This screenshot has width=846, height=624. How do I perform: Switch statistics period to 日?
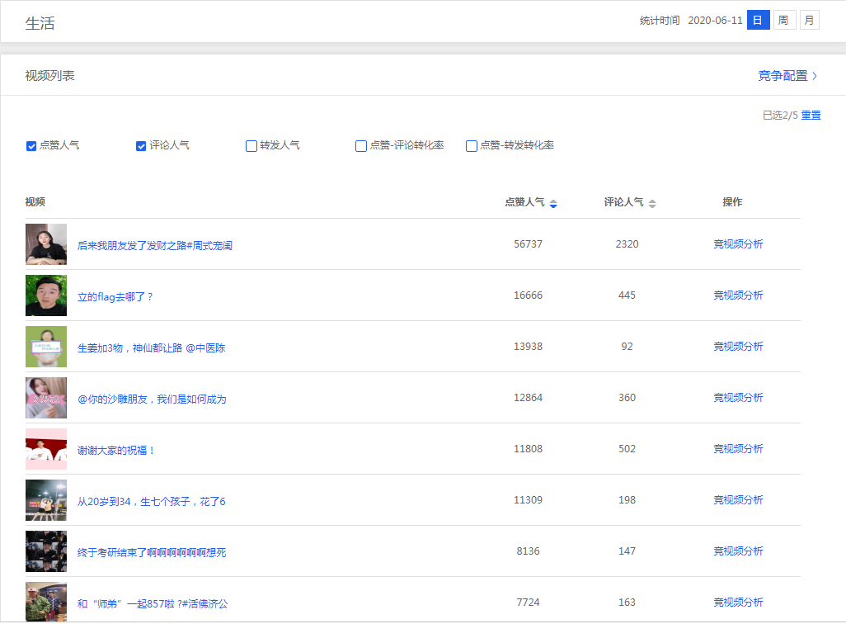click(758, 21)
